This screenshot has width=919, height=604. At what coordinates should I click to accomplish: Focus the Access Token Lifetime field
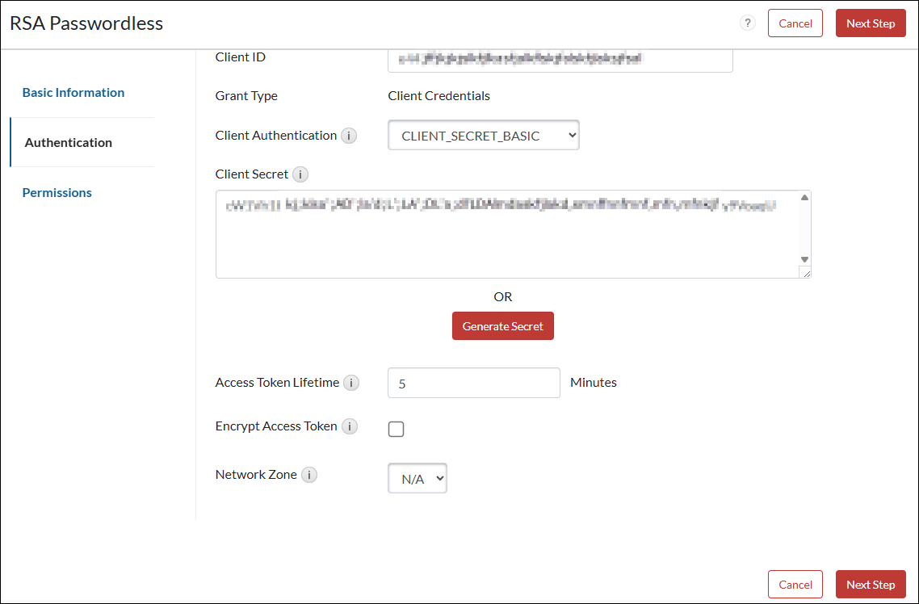point(473,383)
